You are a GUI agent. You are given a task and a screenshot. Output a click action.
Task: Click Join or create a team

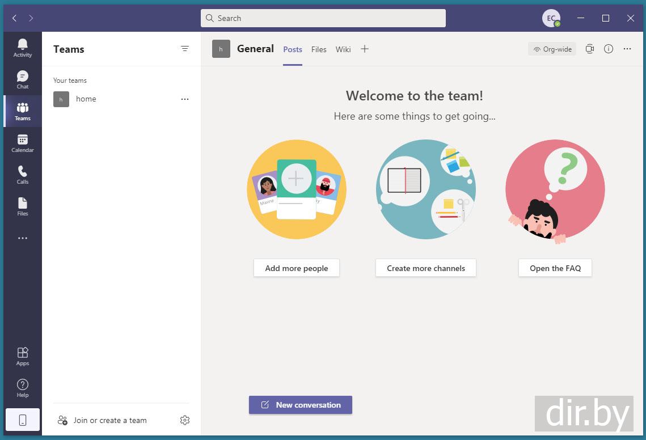pos(110,420)
